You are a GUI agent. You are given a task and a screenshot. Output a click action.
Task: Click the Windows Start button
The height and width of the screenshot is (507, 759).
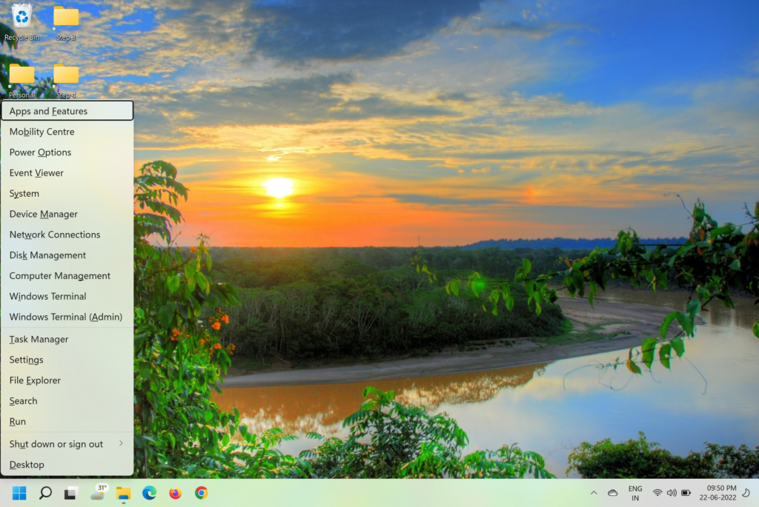point(19,493)
